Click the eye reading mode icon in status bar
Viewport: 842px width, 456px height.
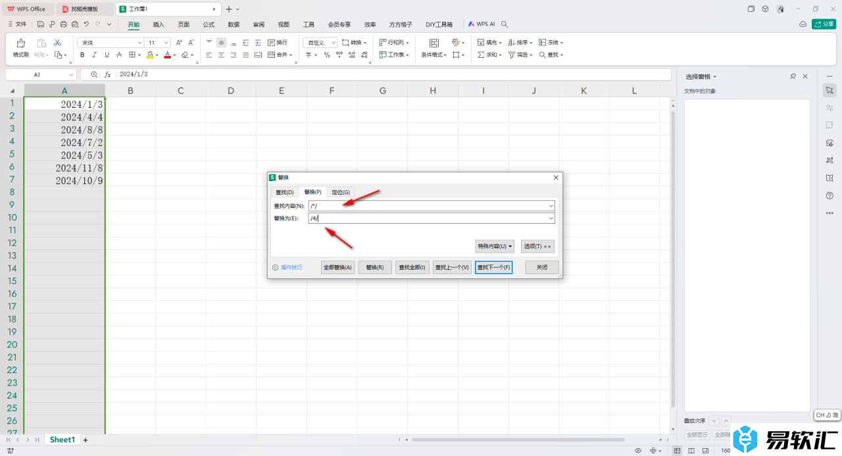pyautogui.click(x=638, y=451)
